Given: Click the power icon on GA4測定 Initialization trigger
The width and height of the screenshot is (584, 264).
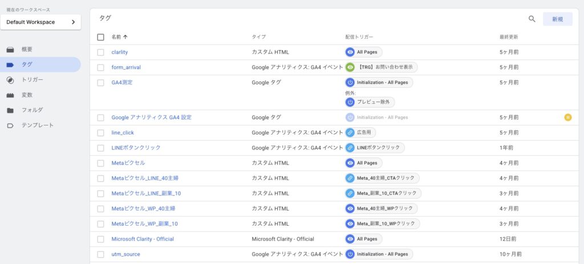Looking at the screenshot, I should (x=350, y=82).
